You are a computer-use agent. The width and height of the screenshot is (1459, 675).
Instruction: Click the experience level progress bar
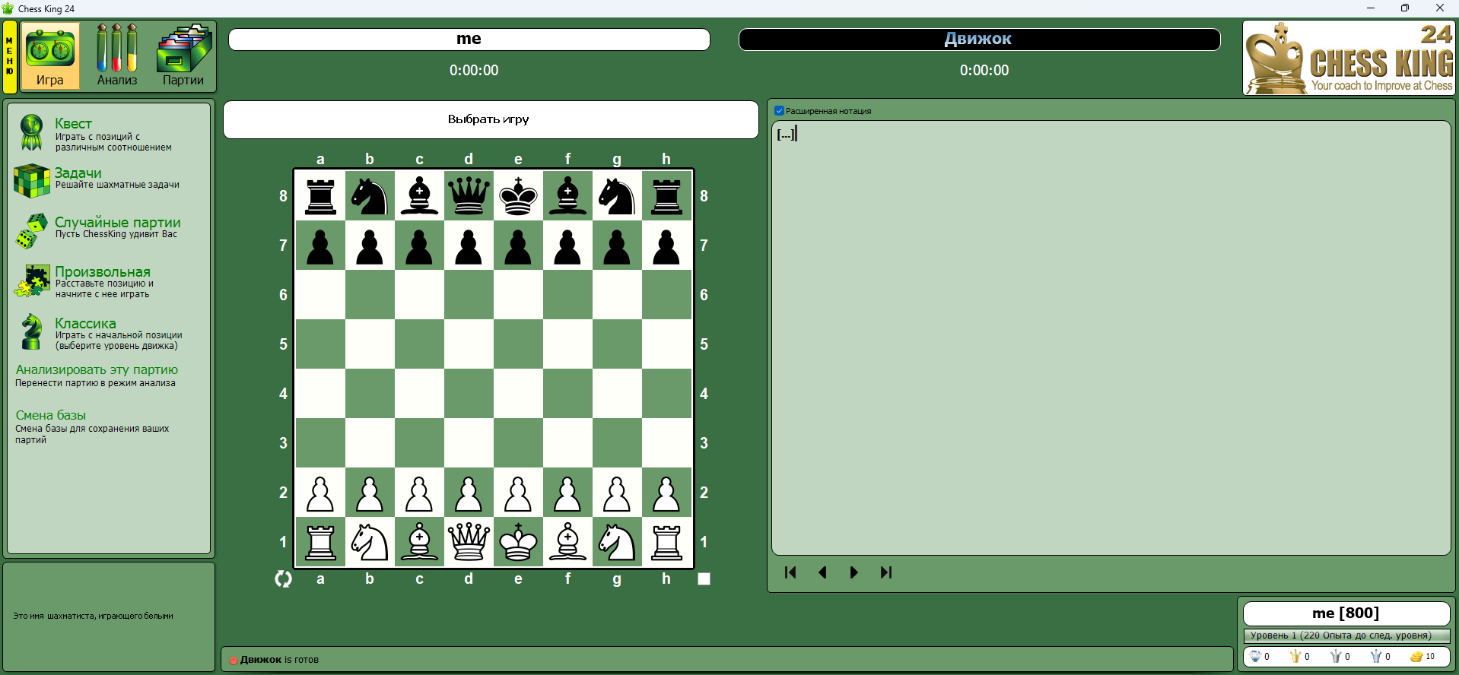[x=1346, y=635]
